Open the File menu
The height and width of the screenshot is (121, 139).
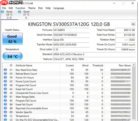click(4, 8)
